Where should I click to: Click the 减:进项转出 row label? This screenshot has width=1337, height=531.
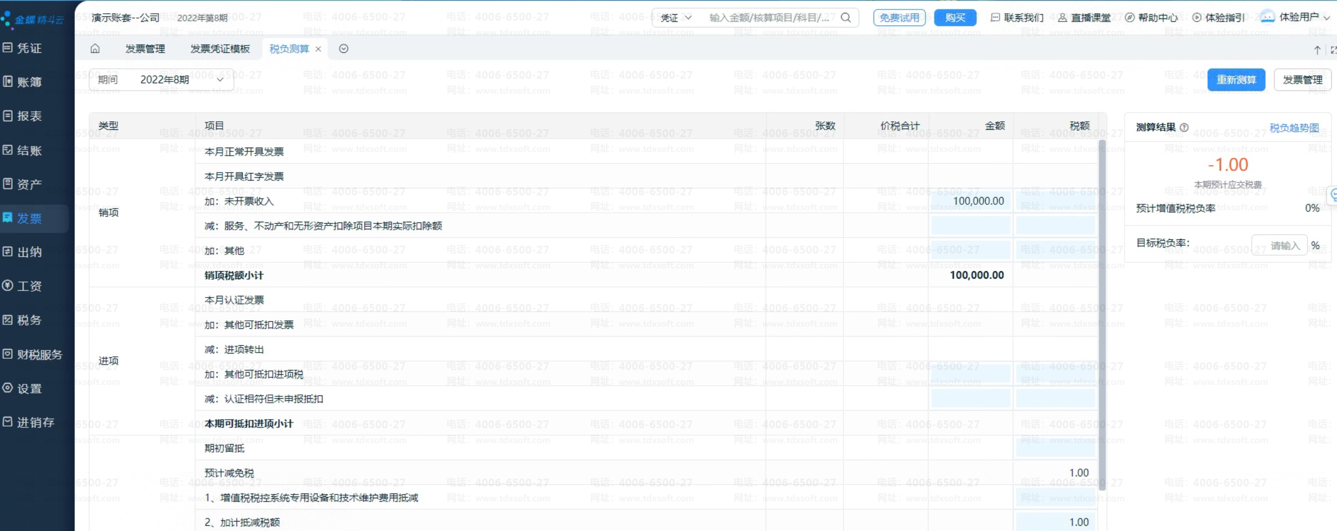coord(234,349)
